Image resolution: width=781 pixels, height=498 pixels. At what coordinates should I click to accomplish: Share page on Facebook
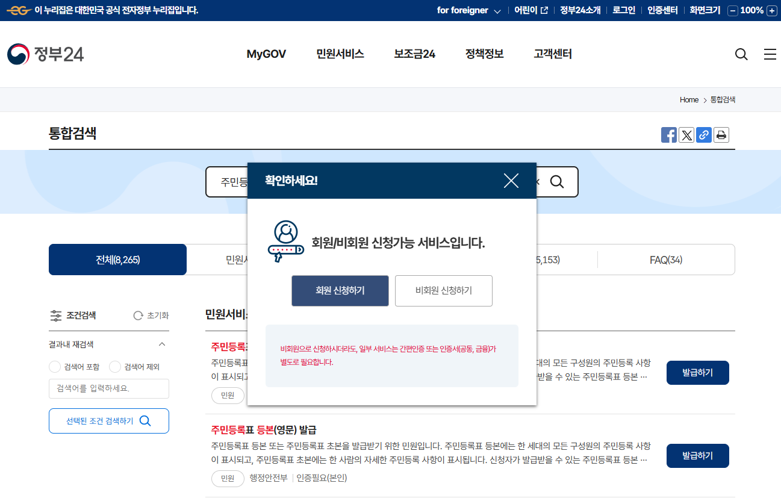669,135
